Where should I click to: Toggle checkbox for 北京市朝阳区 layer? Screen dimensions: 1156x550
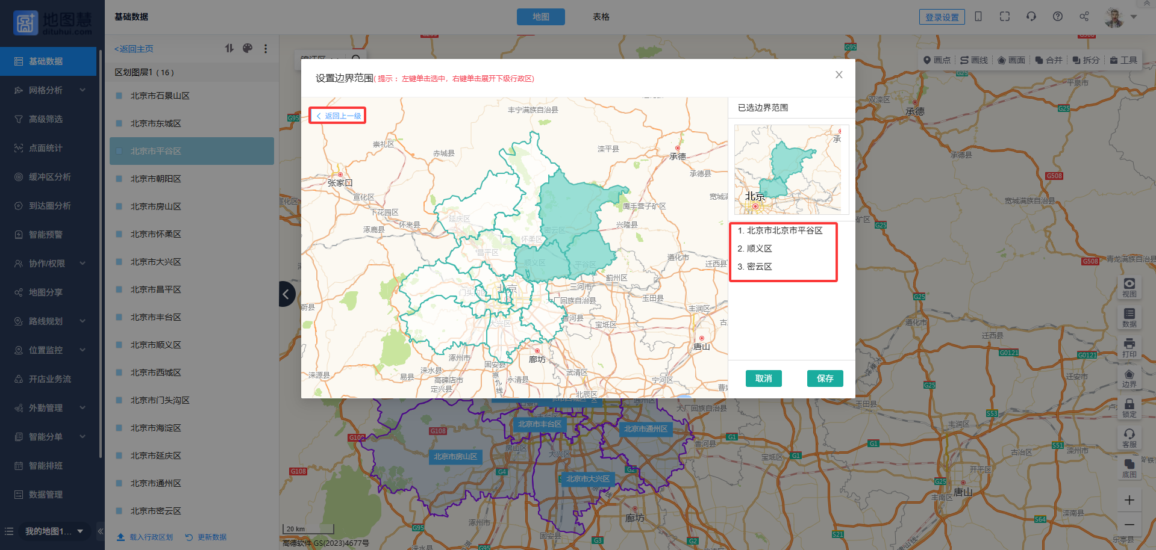click(119, 179)
